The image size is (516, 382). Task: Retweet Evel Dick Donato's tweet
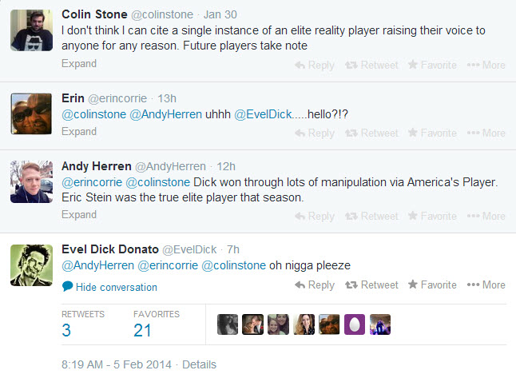(x=371, y=285)
